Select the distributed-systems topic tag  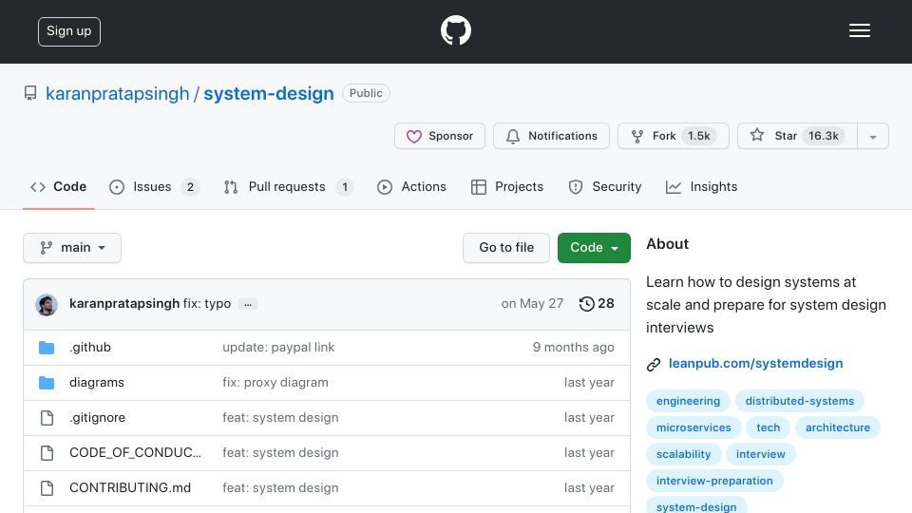click(800, 401)
